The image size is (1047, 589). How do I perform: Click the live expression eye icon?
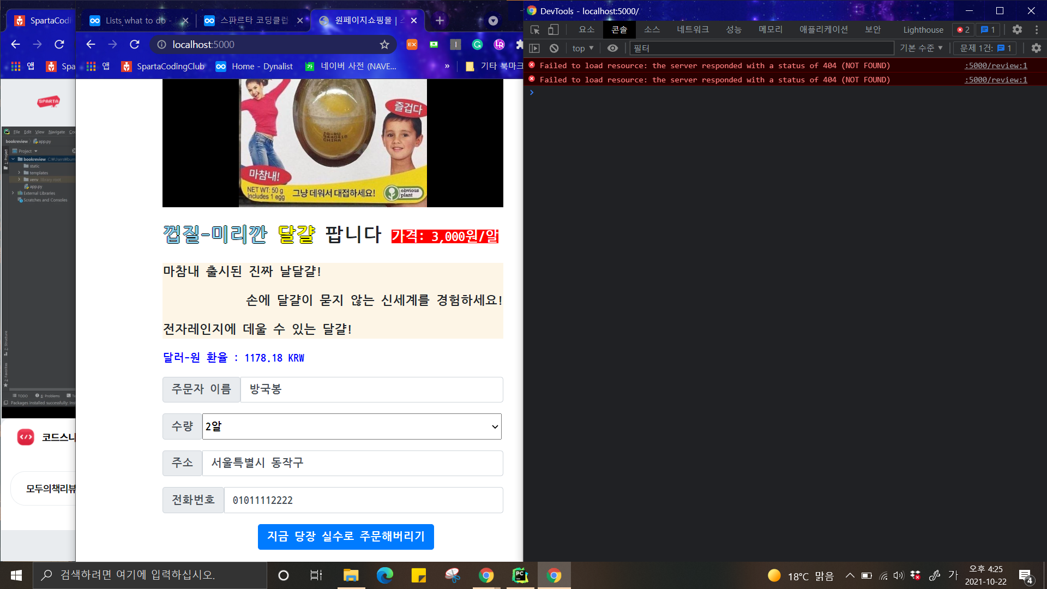[x=612, y=49]
